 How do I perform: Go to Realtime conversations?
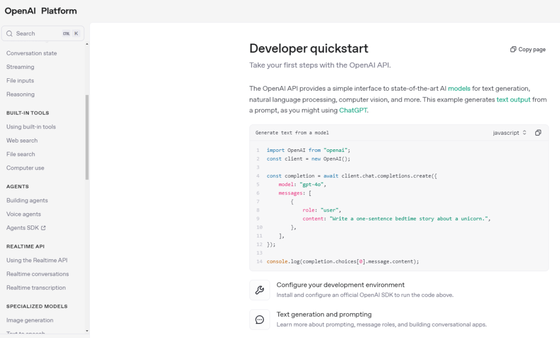point(37,274)
